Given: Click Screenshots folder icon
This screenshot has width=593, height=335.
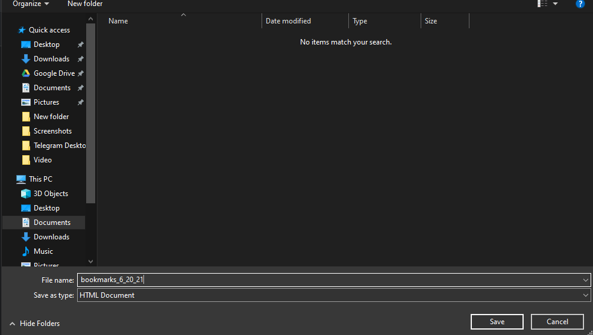Looking at the screenshot, I should click(x=26, y=131).
